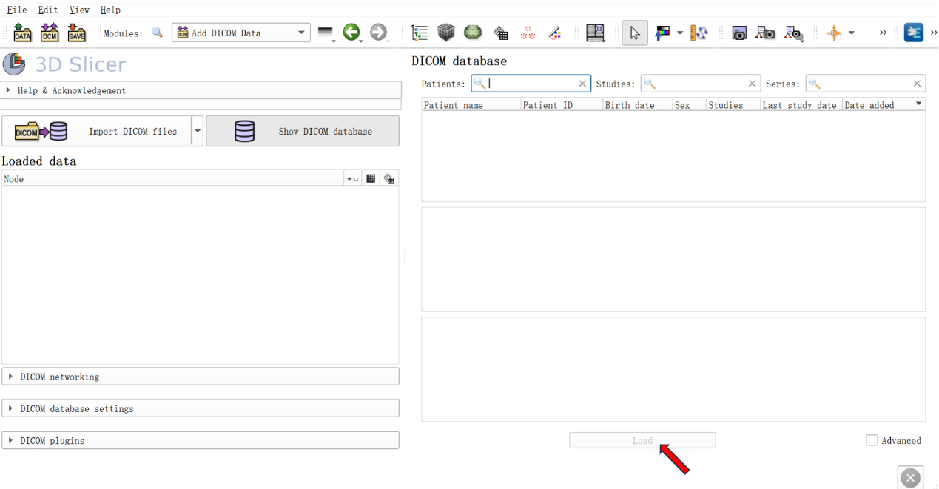Click the Load button
Viewport: 939px width, 489px height.
click(x=642, y=440)
